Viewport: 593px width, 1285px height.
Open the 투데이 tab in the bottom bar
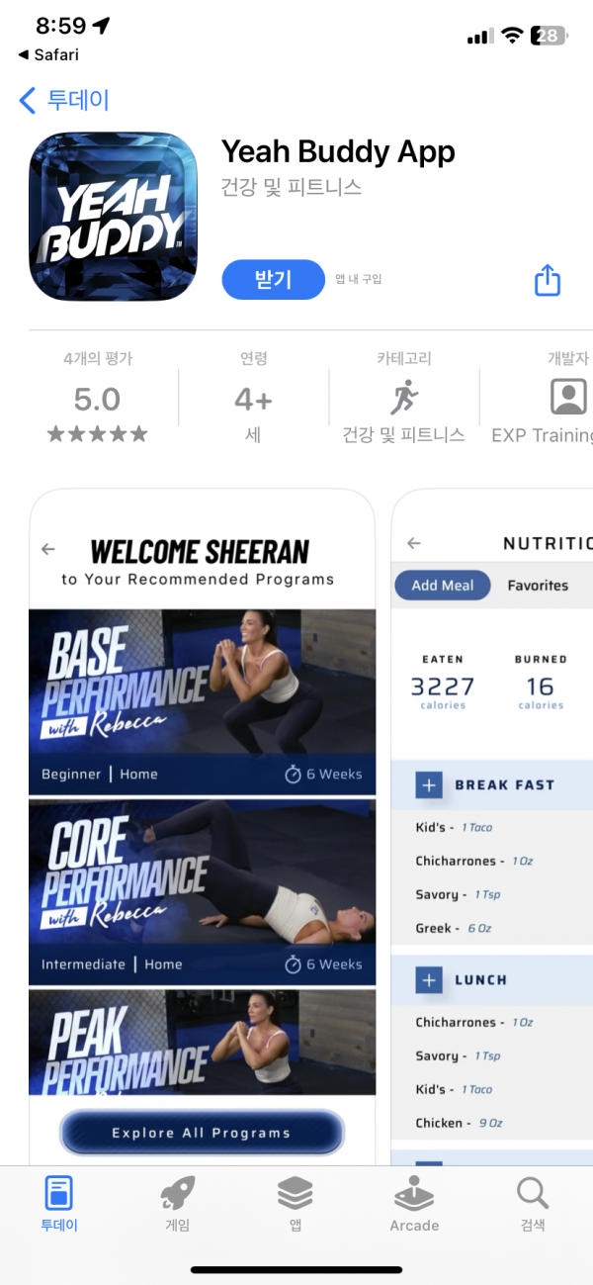pos(59,1203)
